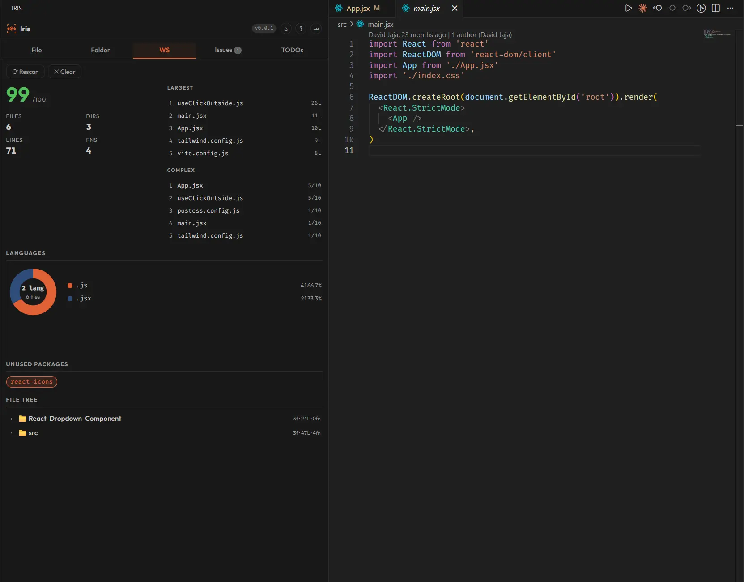The height and width of the screenshot is (582, 744).
Task: Open the split editor icon
Action: pyautogui.click(x=716, y=8)
